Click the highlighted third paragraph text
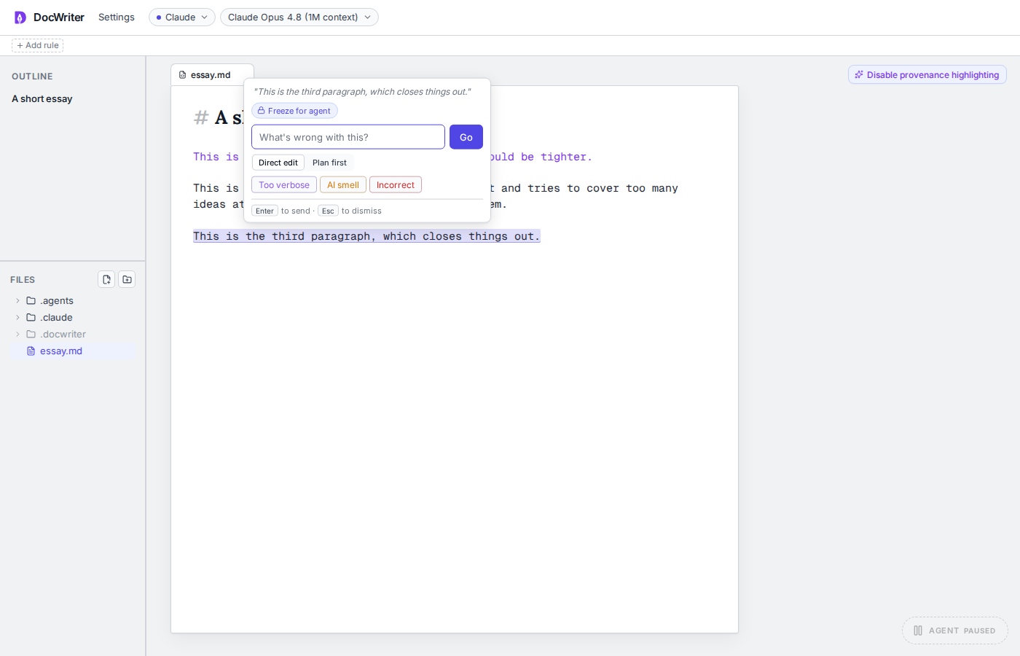The width and height of the screenshot is (1020, 656). coord(366,236)
